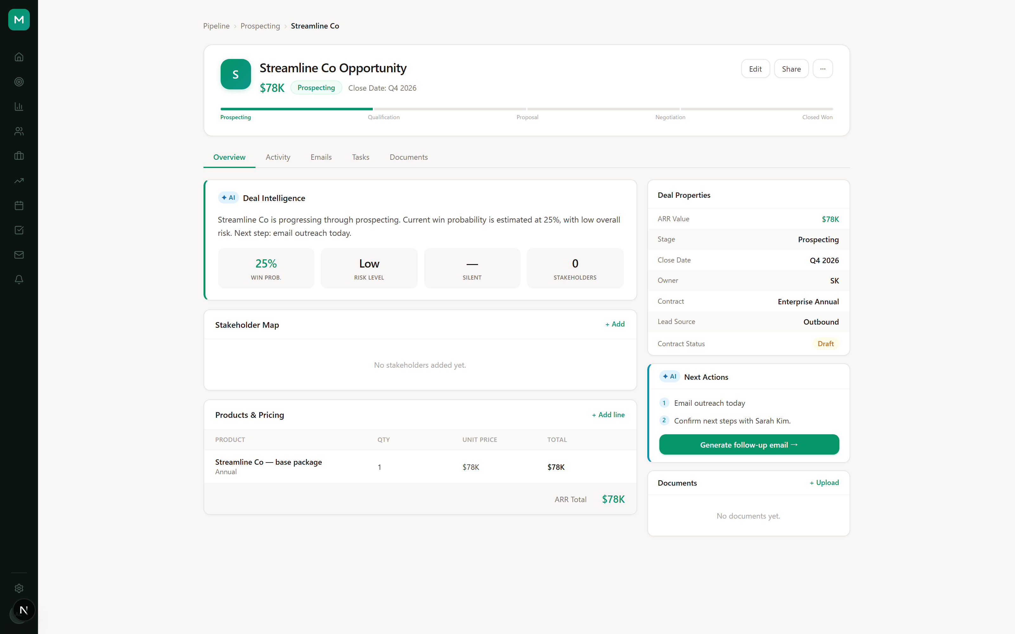Click the PRODUCT column header
Viewport: 1015px width, 634px height.
click(x=230, y=440)
